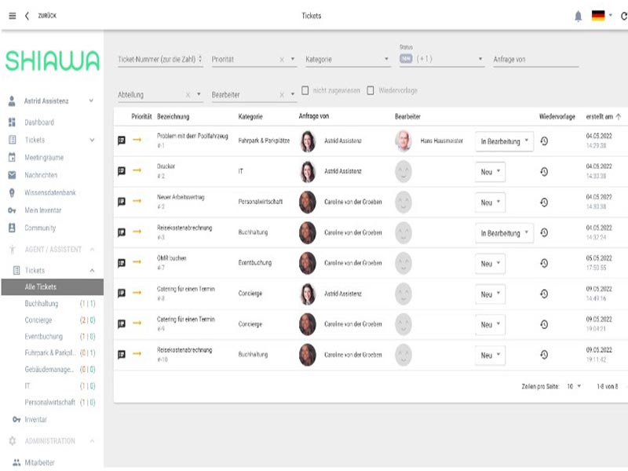
Task: Collapse the Agent / Assistent section
Action: (92, 250)
